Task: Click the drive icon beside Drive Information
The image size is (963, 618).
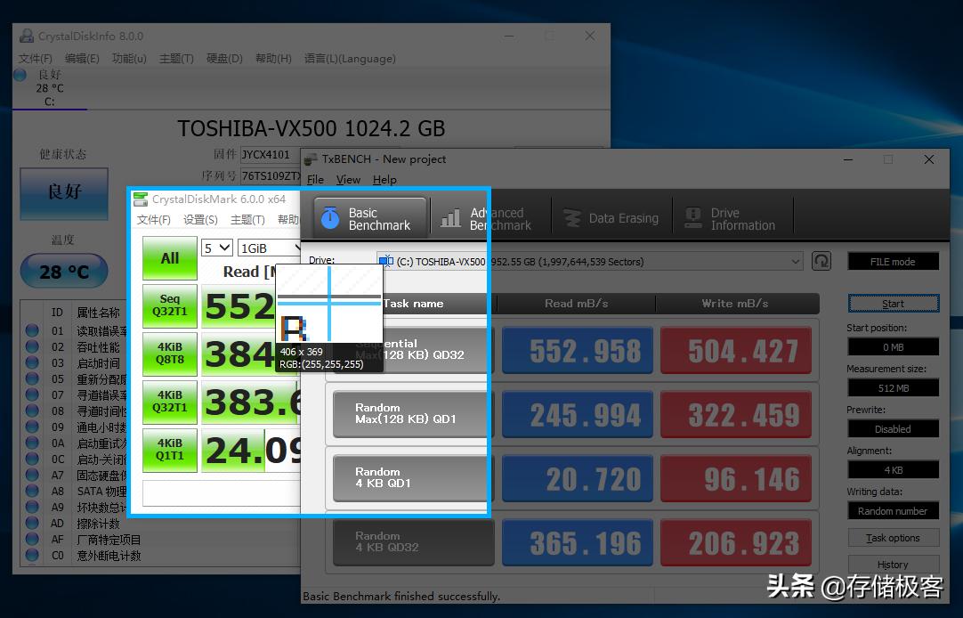Action: (693, 218)
